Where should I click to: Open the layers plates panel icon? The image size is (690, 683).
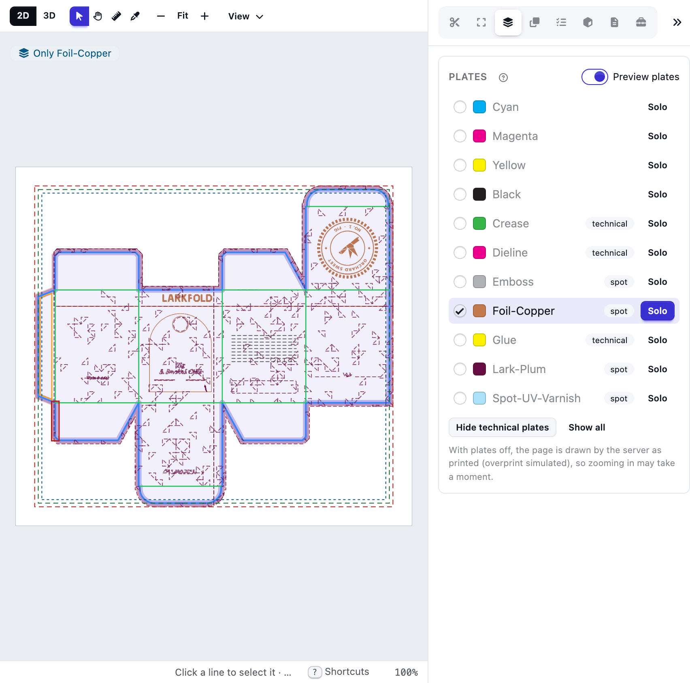point(508,22)
